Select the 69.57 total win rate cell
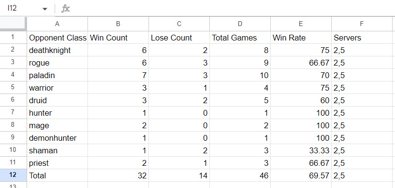This screenshot has height=188, width=395. tap(301, 175)
